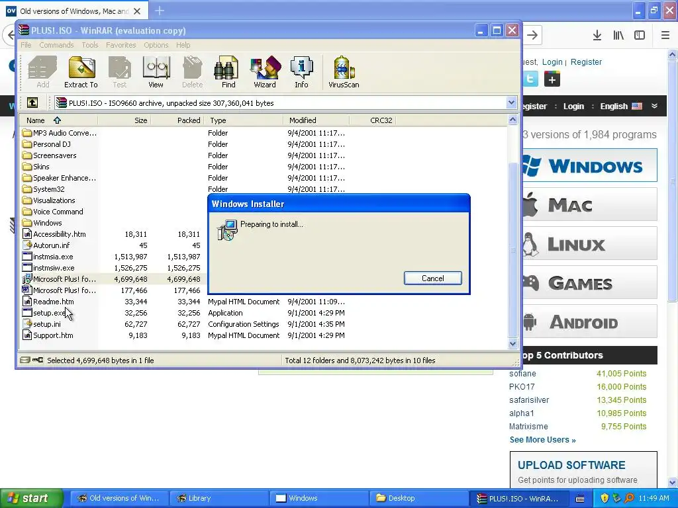This screenshot has width=678, height=508.
Task: Click the browser forward arrow
Action: coord(533,36)
